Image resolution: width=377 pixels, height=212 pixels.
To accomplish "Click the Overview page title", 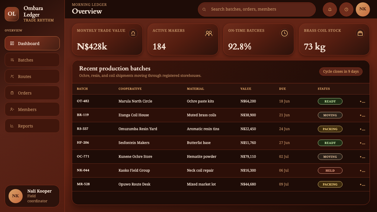I will 87,11.
